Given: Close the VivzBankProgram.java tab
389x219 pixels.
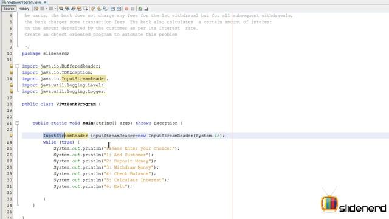Looking at the screenshot, I should (45, 2).
